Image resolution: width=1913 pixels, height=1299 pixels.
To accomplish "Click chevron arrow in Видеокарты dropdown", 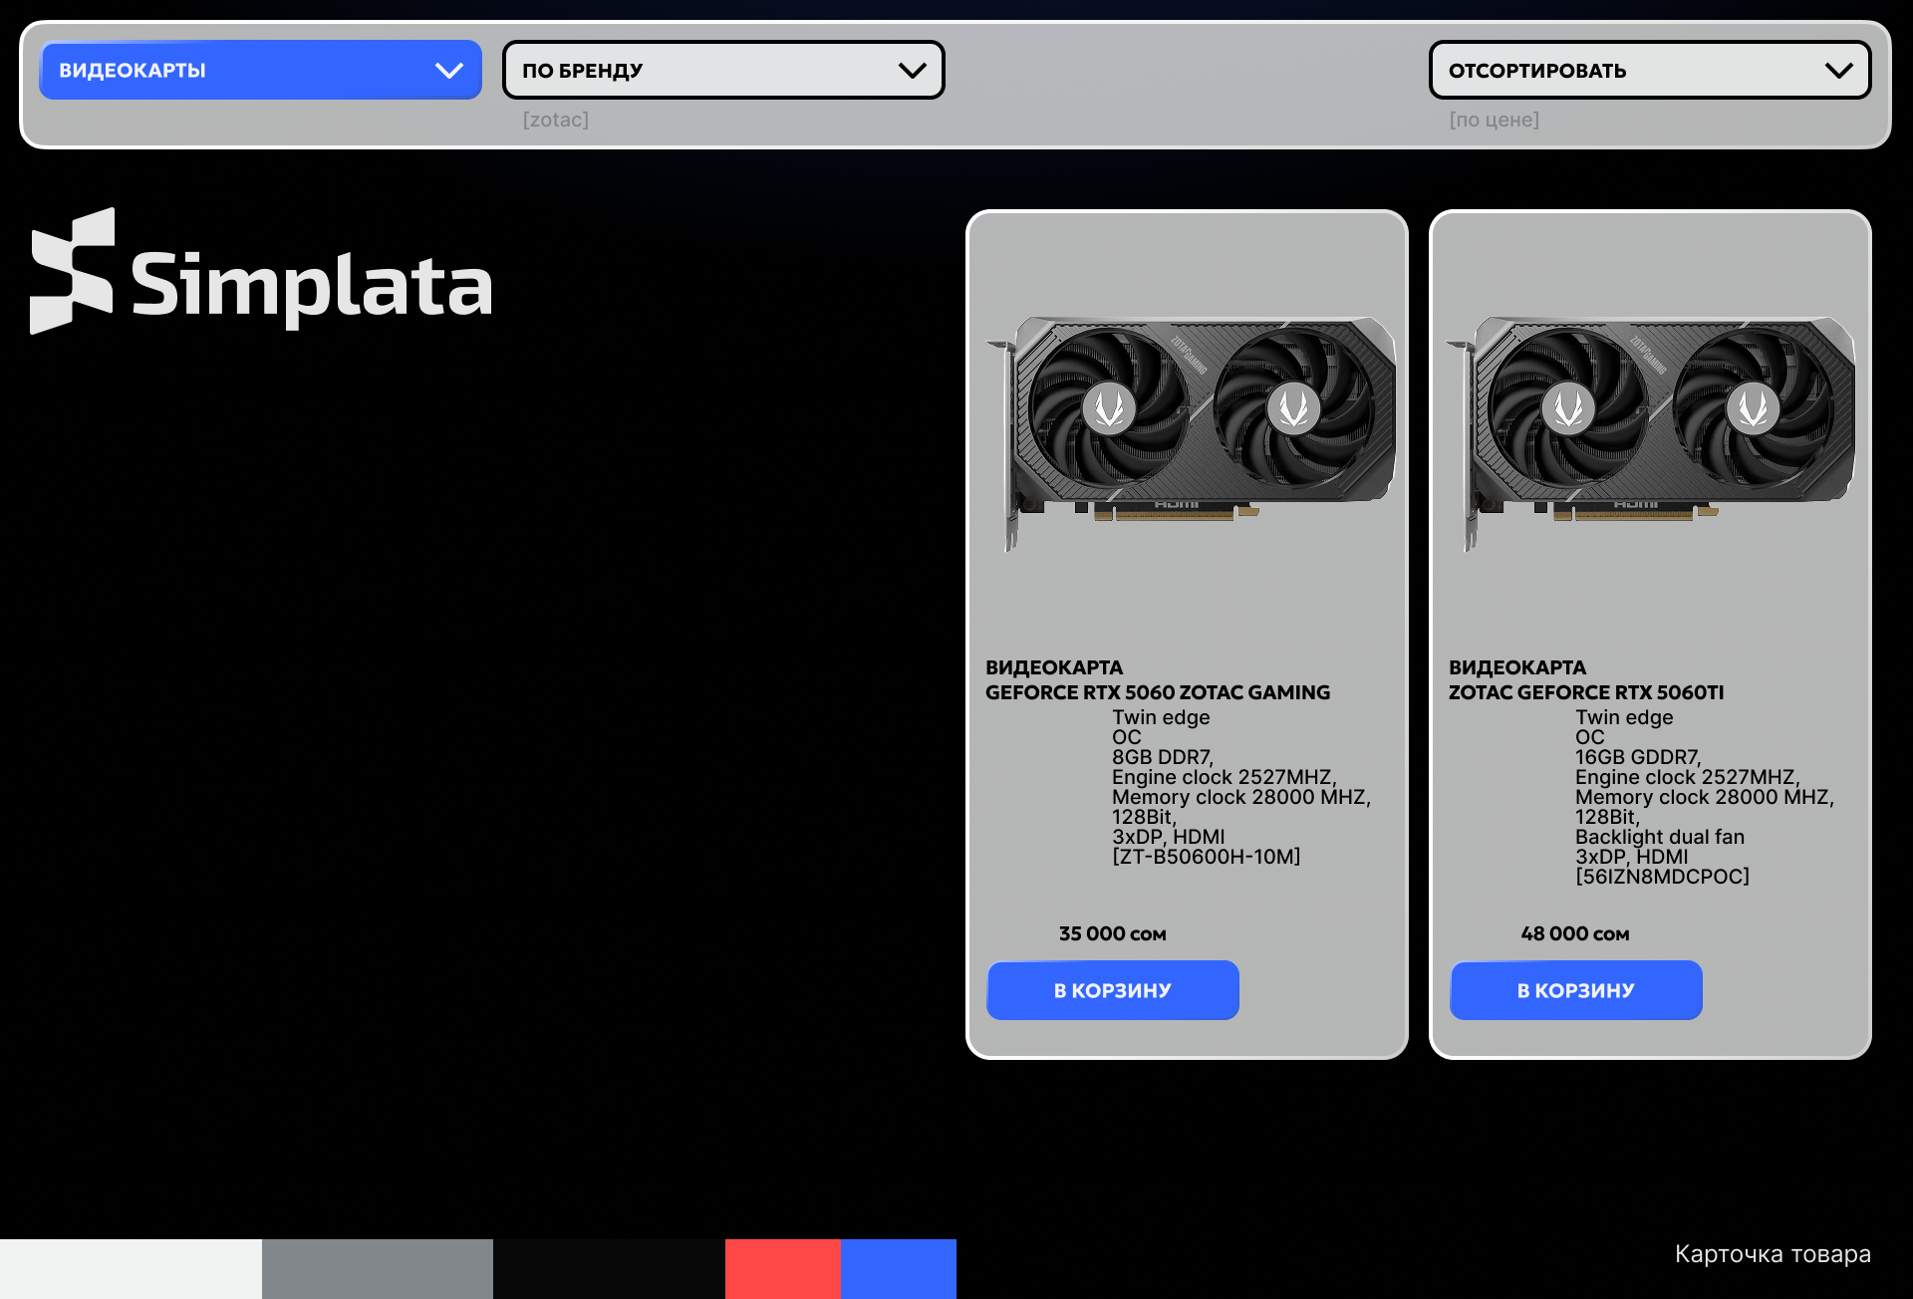I will (449, 71).
